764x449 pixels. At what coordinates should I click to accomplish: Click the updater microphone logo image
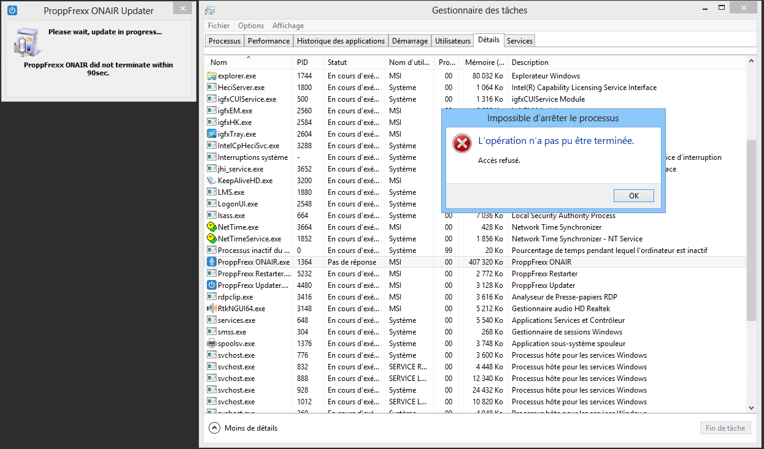(x=27, y=43)
